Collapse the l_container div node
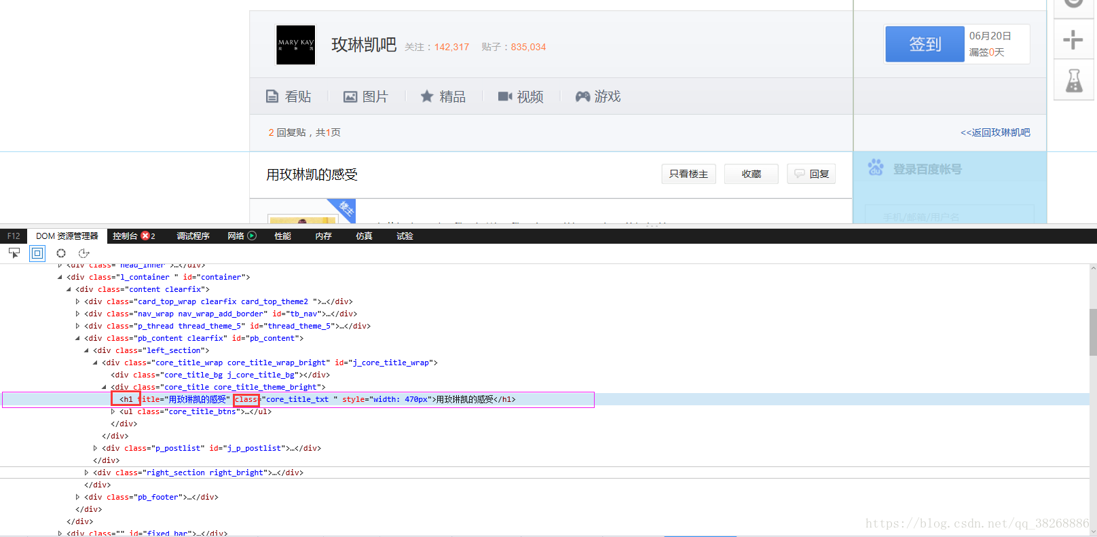1097x537 pixels. 60,277
